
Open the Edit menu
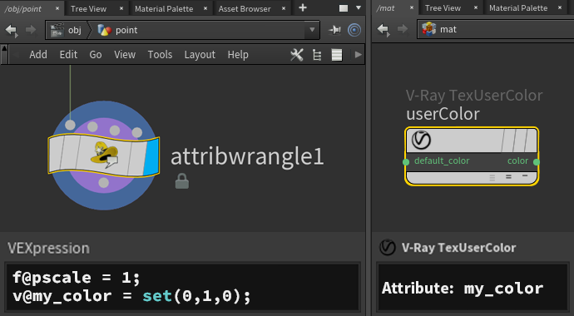68,55
